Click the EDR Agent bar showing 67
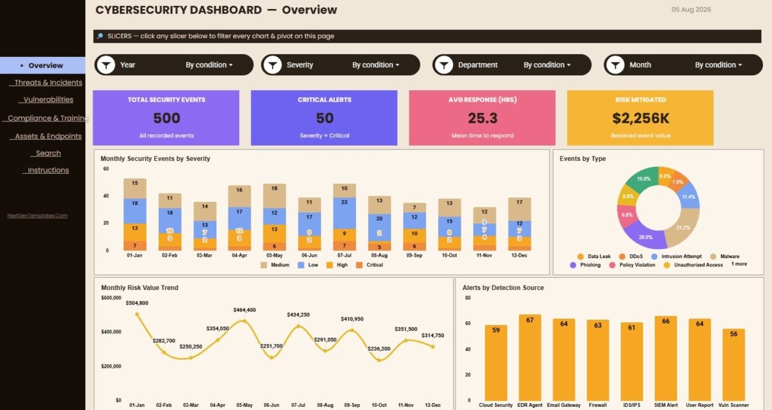The width and height of the screenshot is (772, 410). pyautogui.click(x=530, y=358)
